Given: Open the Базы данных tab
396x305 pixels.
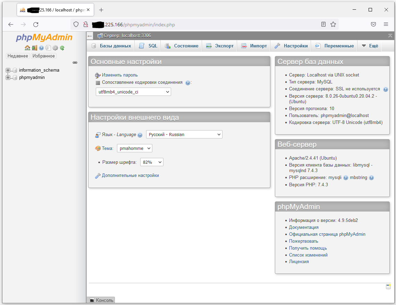Looking at the screenshot, I should tap(111, 46).
